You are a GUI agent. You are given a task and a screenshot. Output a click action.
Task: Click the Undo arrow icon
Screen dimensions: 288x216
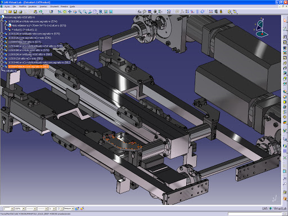[40, 12]
